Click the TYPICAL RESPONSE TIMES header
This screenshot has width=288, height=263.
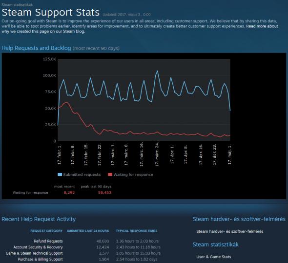click(137, 231)
